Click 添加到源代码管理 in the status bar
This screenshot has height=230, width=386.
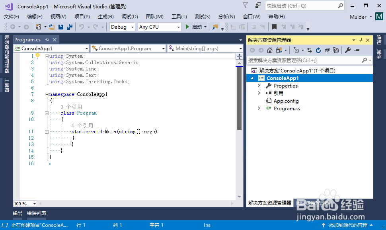[348, 225]
